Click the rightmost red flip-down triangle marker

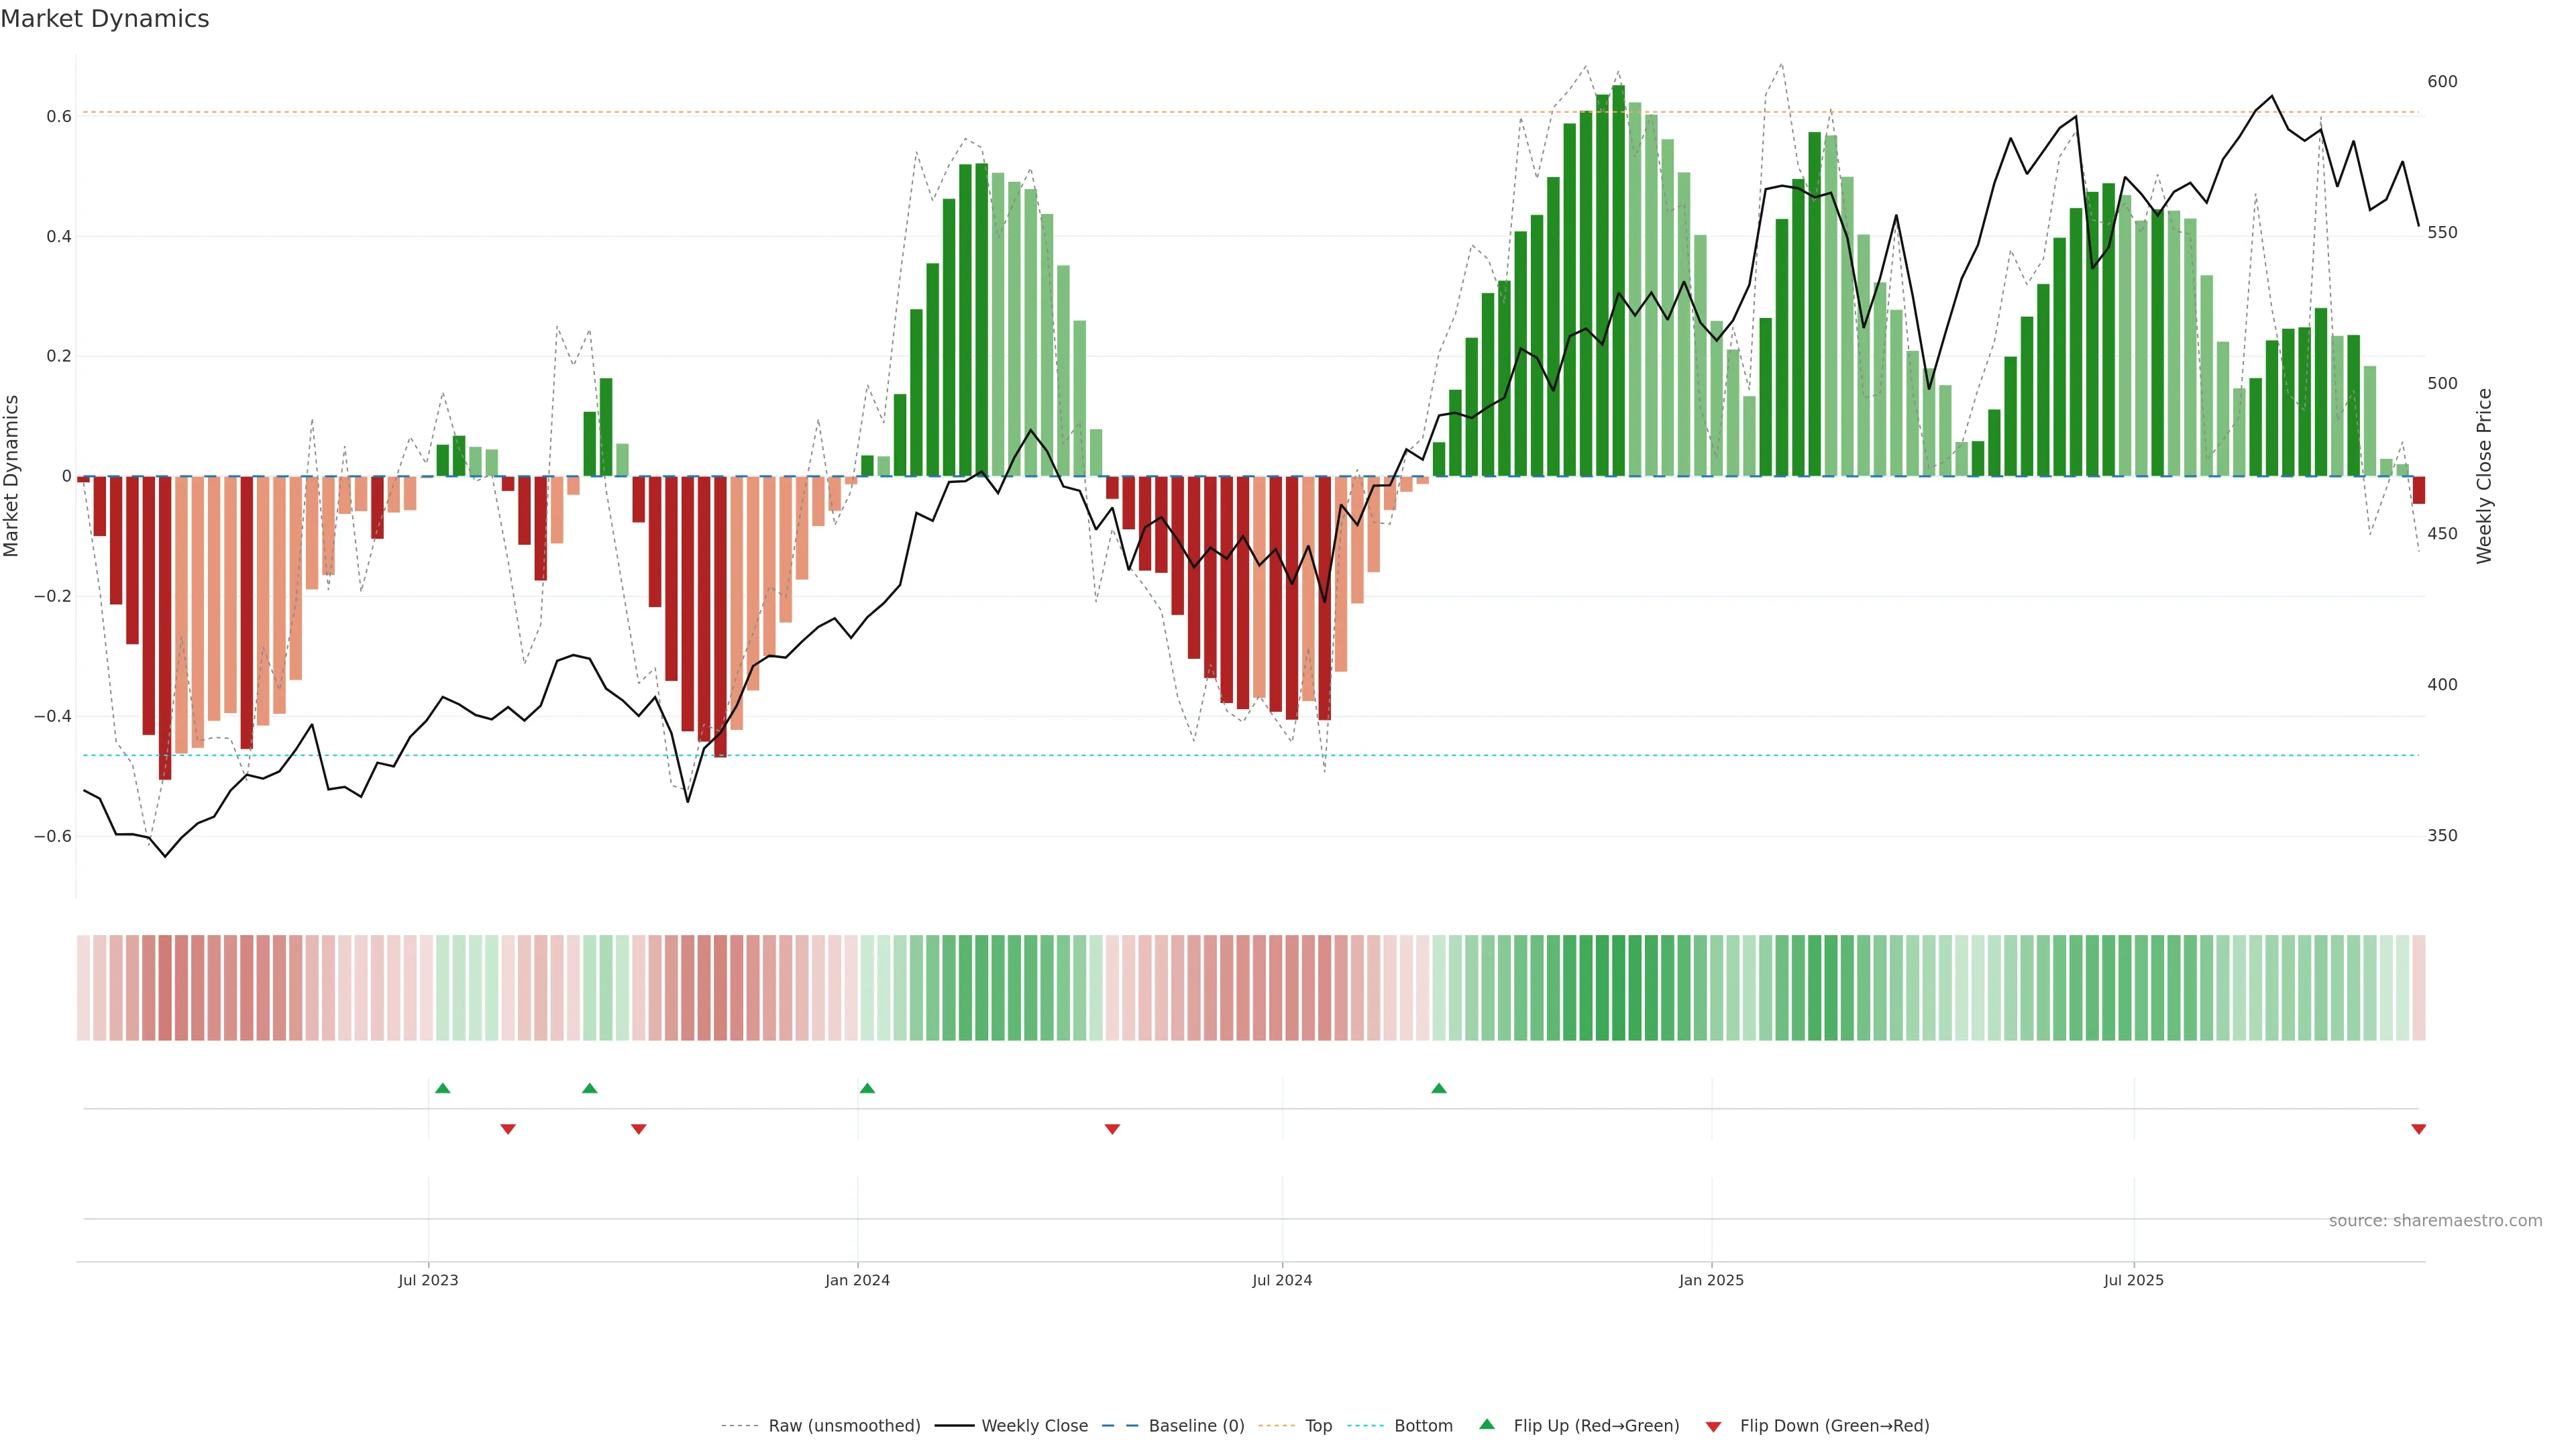[x=2418, y=1129]
